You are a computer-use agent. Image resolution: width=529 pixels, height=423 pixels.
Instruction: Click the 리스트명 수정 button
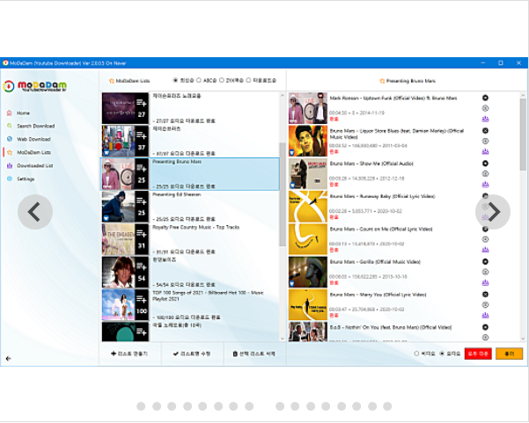[192, 354]
